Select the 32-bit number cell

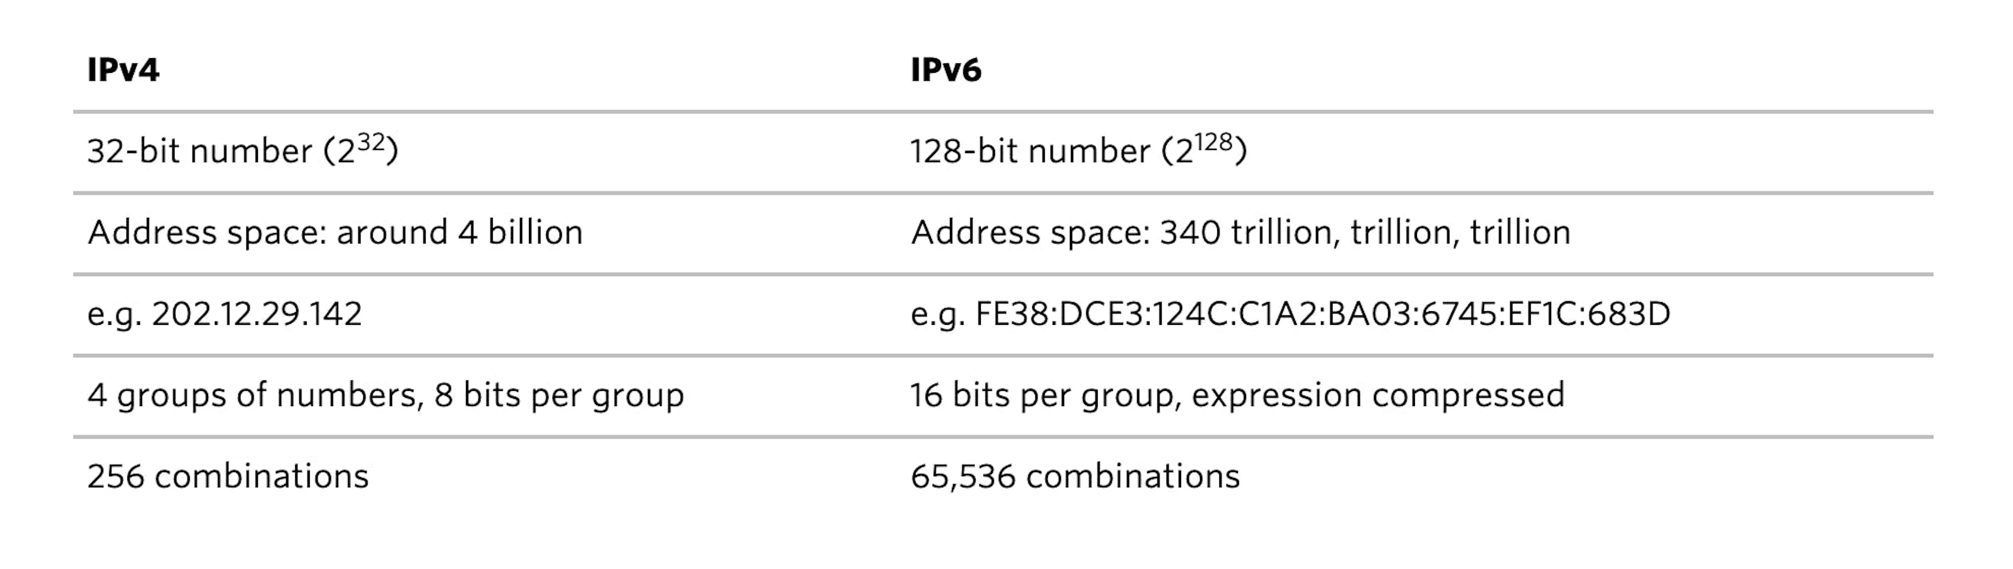point(242,150)
